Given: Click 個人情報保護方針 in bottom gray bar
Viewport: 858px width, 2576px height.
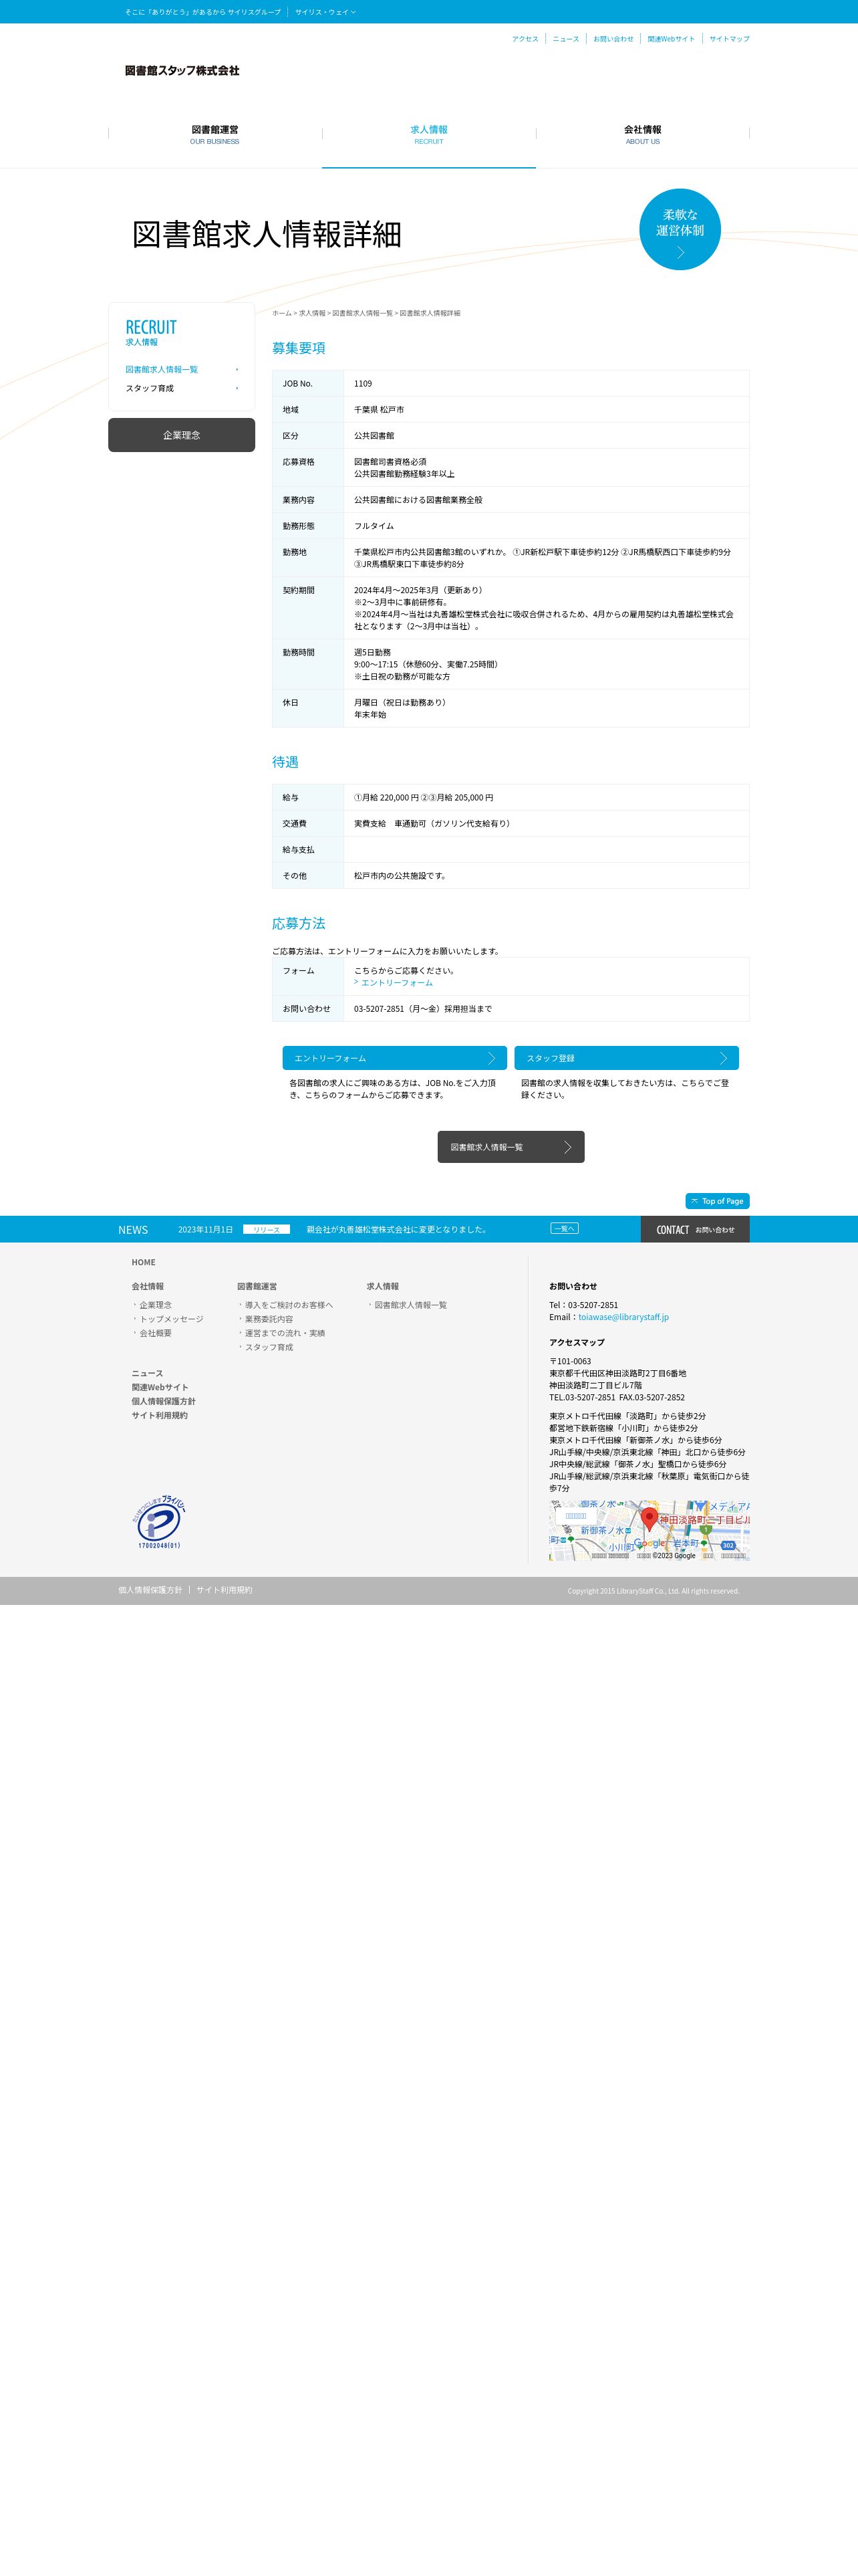Looking at the screenshot, I should 150,1590.
